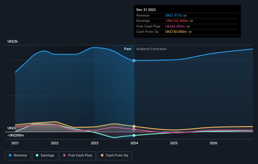Select the orange Cash From Op point at 2024
Image resolution: width=258 pixels, height=164 pixels.
[134, 126]
